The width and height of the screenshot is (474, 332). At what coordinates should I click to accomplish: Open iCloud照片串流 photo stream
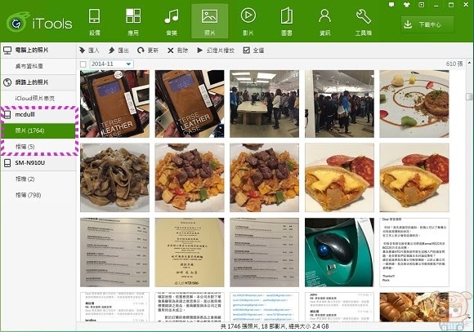point(38,99)
